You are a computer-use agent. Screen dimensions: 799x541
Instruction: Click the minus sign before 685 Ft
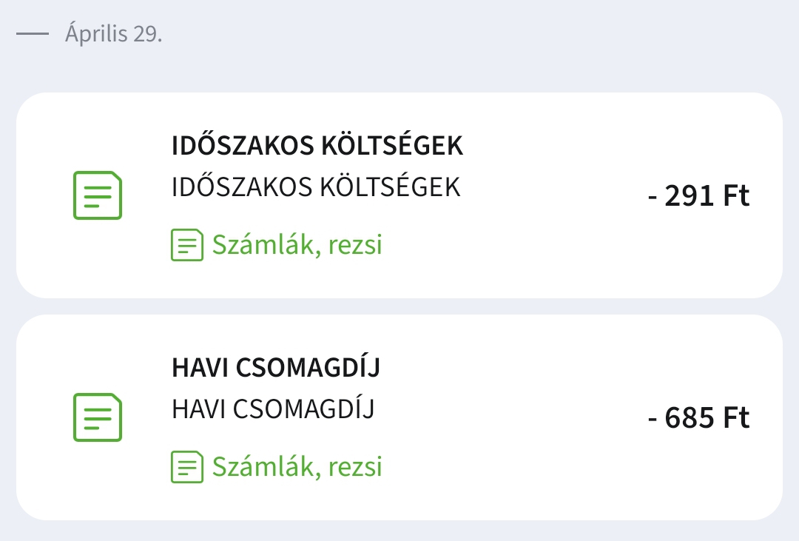click(653, 420)
